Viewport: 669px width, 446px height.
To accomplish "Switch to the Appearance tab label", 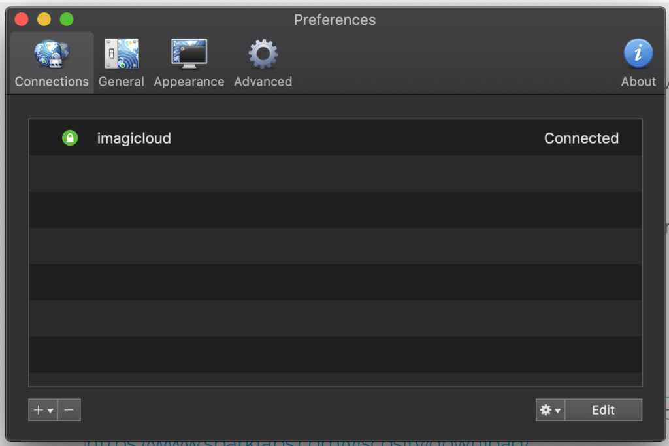I will pos(189,82).
